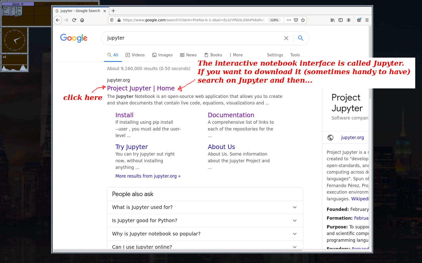422x263 pixels.
Task: Open the Firefox hamburger menu
Action: pos(367,20)
